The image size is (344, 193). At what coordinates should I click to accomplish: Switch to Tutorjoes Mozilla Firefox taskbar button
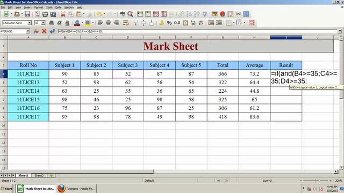[76, 189]
